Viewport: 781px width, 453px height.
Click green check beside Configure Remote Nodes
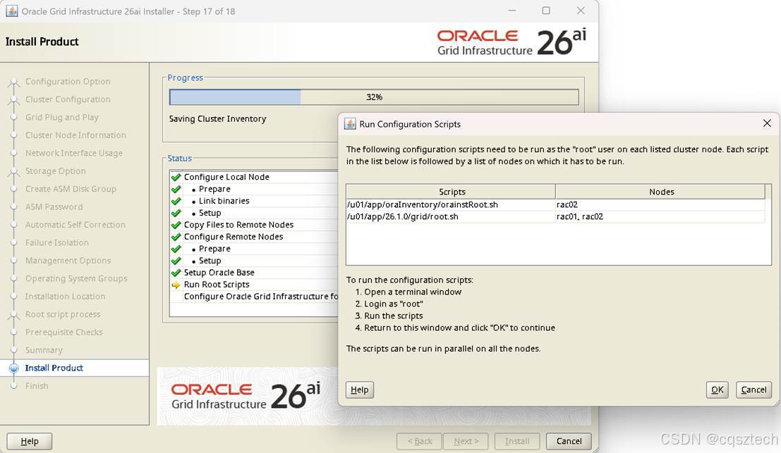point(176,237)
